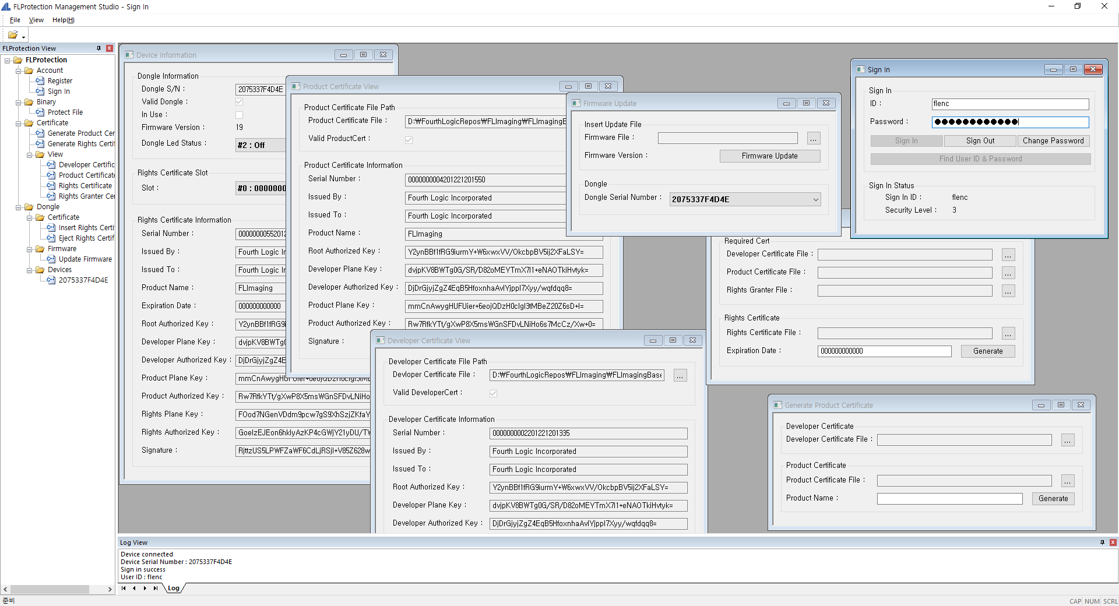Click the Product Name input in Generate Product Certificate
Viewport: 1119px width, 606px height.
(949, 499)
